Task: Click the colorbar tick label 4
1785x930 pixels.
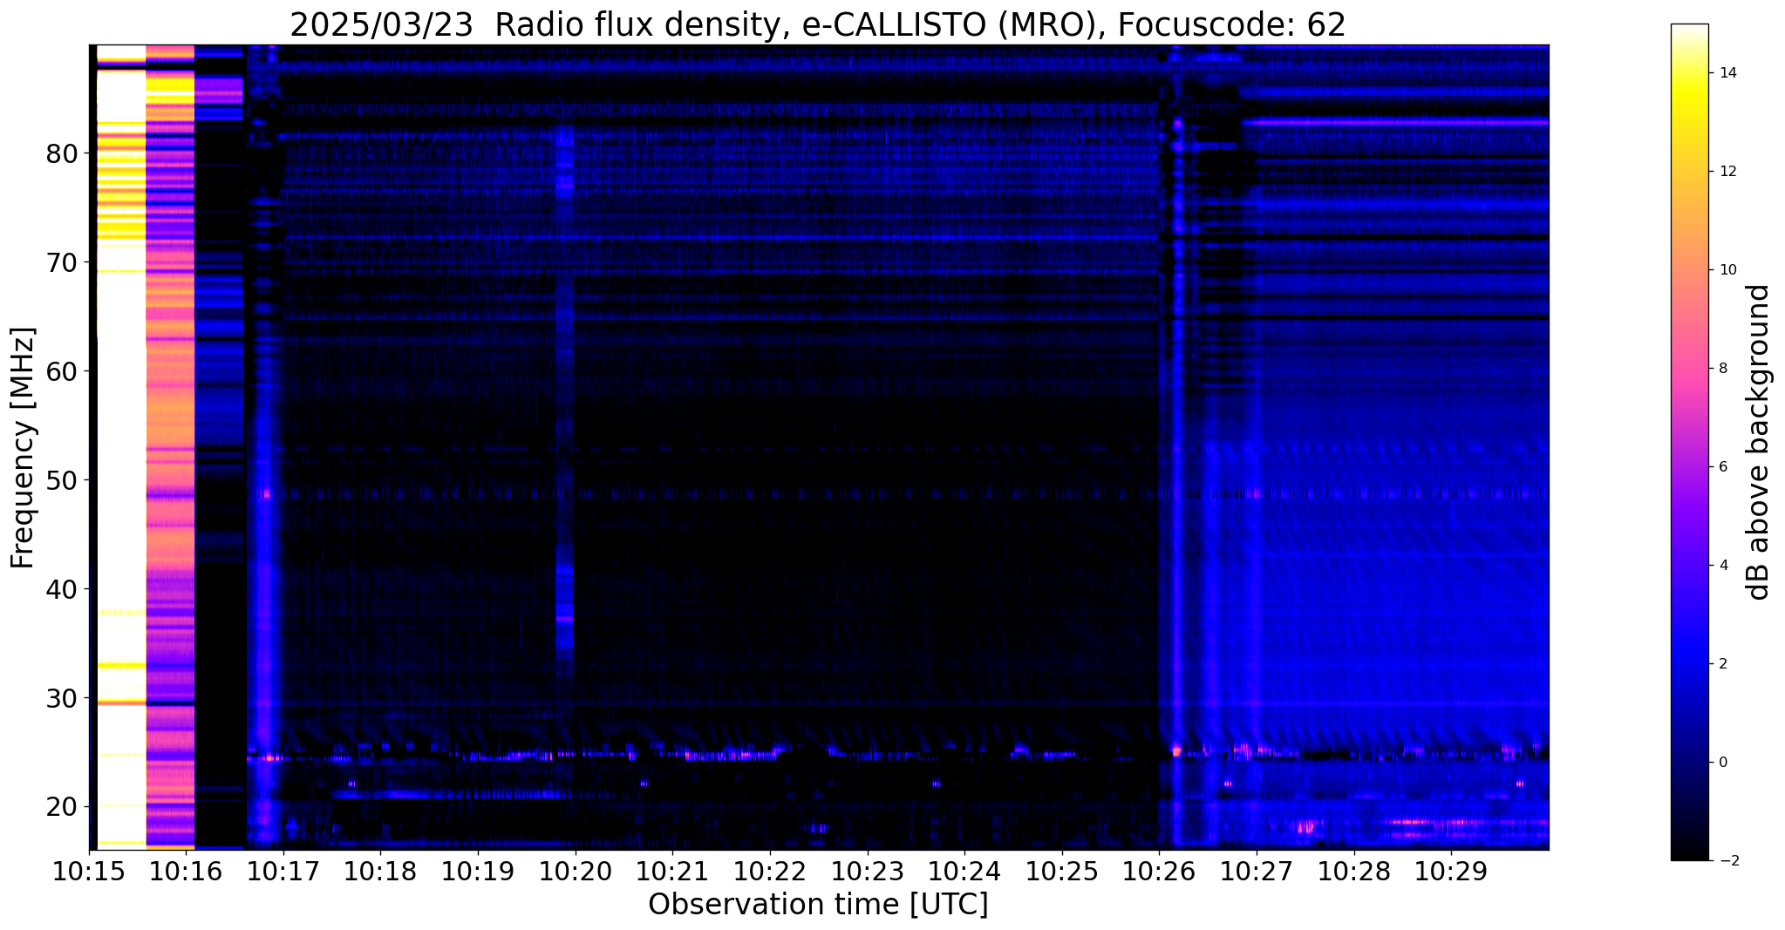Action: click(x=1722, y=566)
